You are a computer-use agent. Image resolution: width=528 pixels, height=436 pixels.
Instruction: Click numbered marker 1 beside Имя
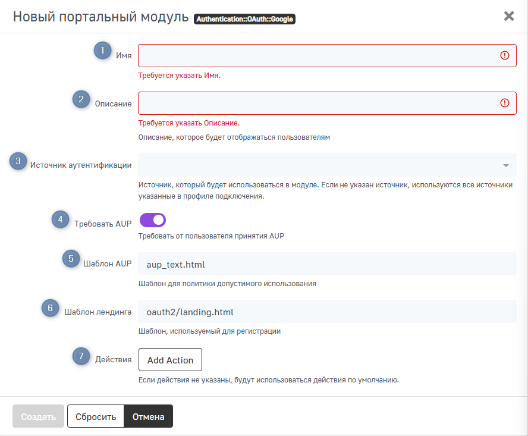pyautogui.click(x=102, y=51)
